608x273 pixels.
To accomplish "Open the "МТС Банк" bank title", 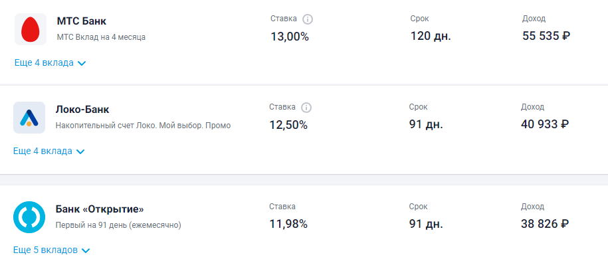I will pos(82,21).
